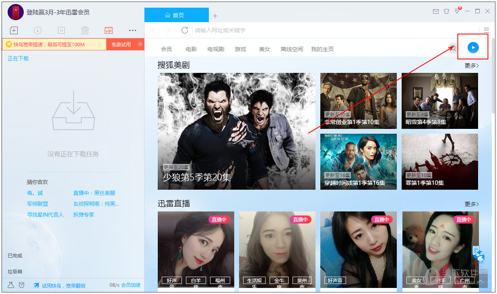
Task: Open the 拆弹专家 recommendation link
Action: coord(84,215)
